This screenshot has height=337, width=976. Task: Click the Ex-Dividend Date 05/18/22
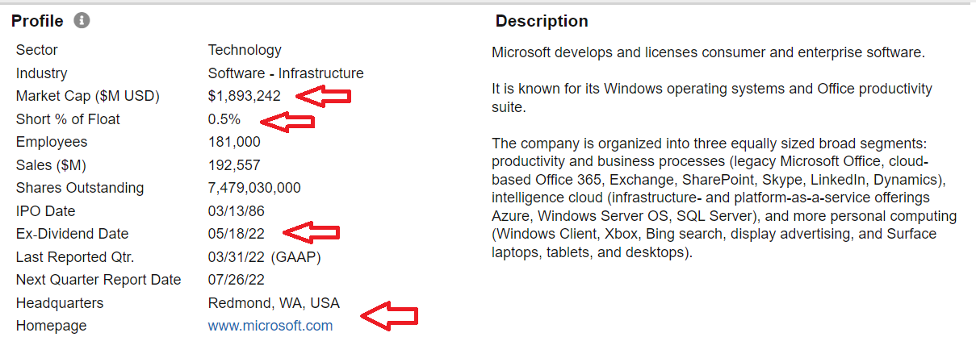[x=236, y=234]
